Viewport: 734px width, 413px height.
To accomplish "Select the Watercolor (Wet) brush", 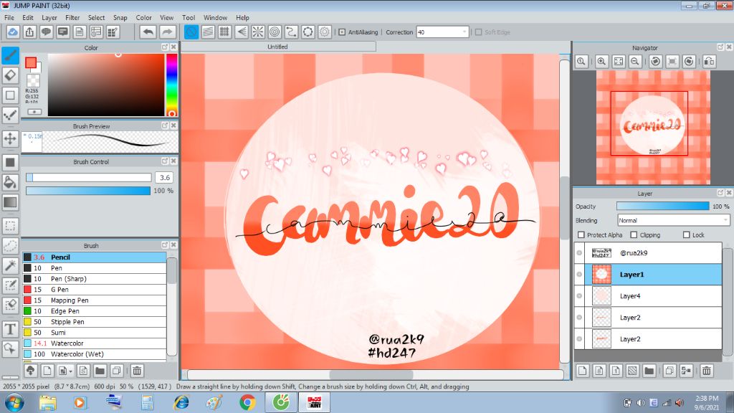I will tap(94, 354).
